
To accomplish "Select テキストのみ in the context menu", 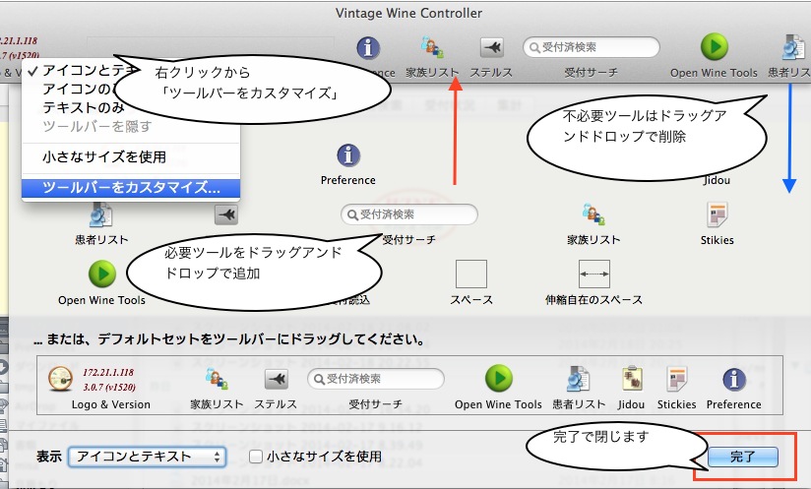I will click(83, 107).
